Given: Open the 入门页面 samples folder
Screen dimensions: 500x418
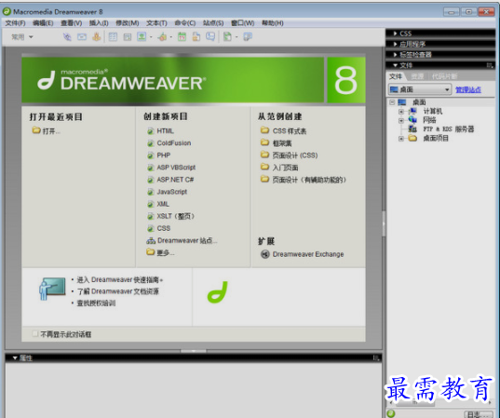Looking at the screenshot, I should pyautogui.click(x=285, y=168).
